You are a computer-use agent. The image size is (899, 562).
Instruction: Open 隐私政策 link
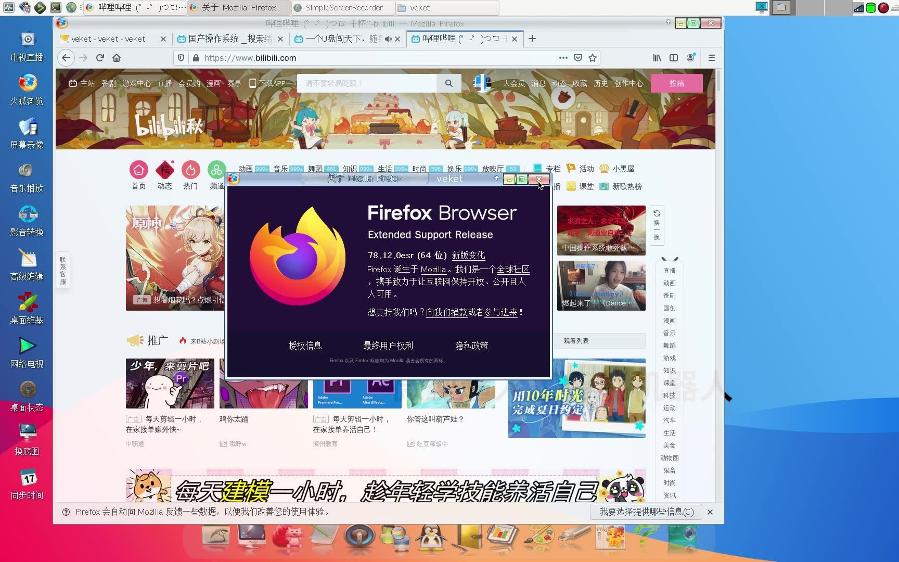pos(471,346)
